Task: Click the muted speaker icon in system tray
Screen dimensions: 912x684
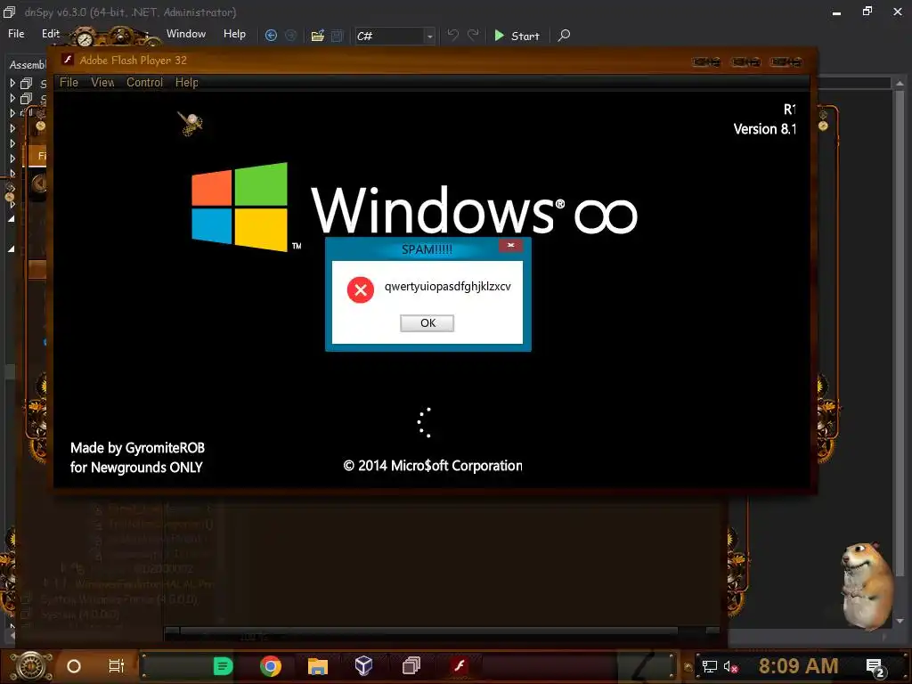Action: coord(731,666)
